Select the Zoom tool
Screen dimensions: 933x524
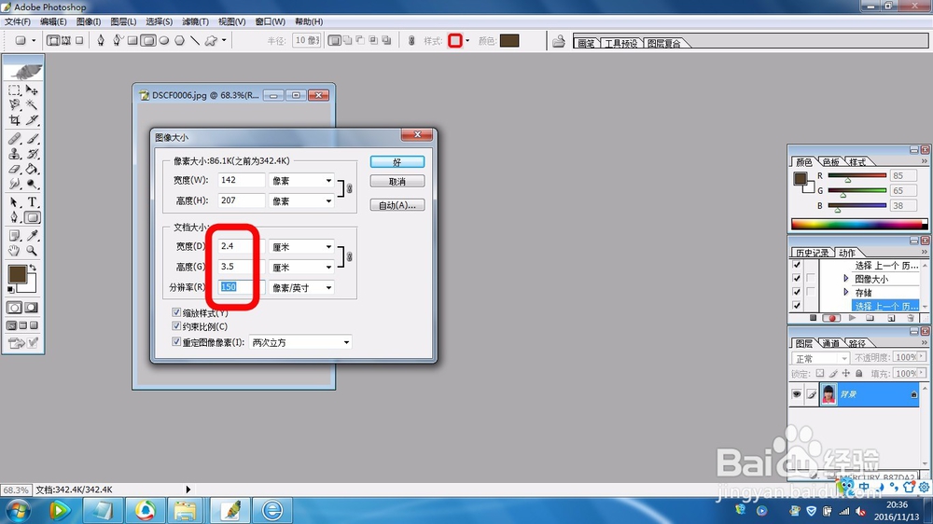32,251
